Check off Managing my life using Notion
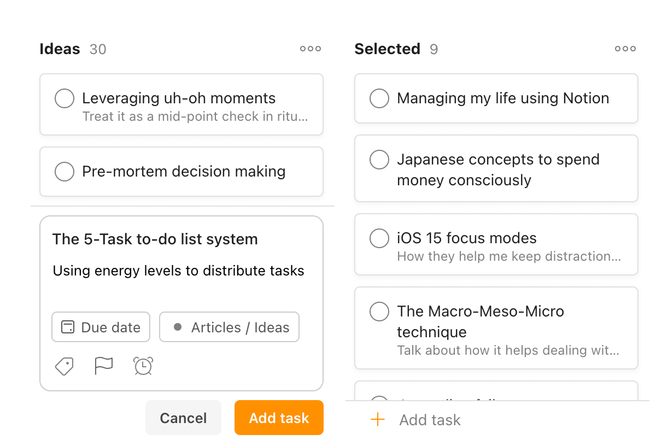This screenshot has width=656, height=446. [379, 99]
